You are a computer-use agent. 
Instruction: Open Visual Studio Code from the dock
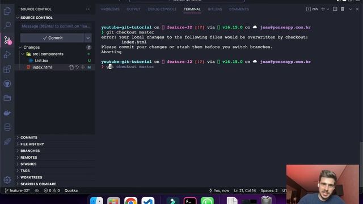tap(147, 200)
